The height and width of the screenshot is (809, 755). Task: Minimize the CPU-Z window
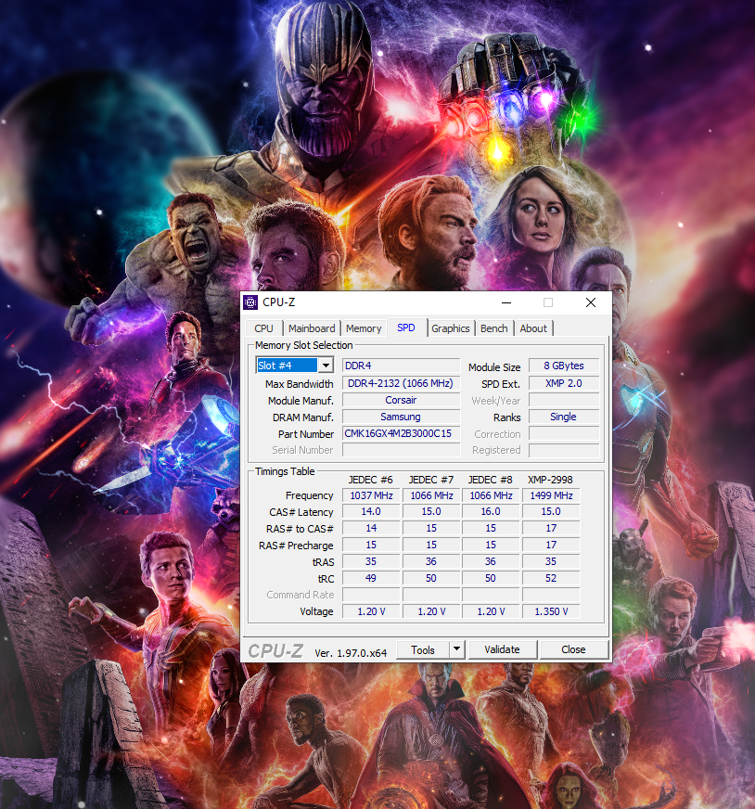(505, 302)
